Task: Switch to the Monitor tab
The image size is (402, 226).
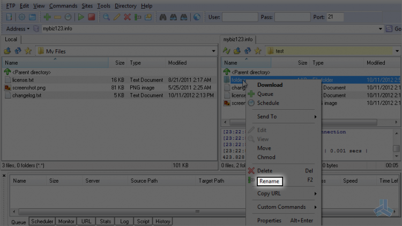Action: [66, 221]
